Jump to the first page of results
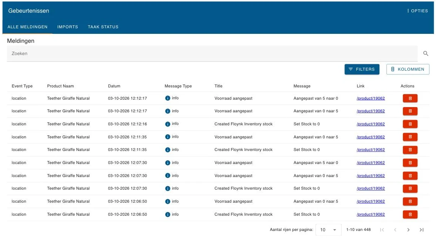Screen dimensions: 436x238 pyautogui.click(x=382, y=230)
